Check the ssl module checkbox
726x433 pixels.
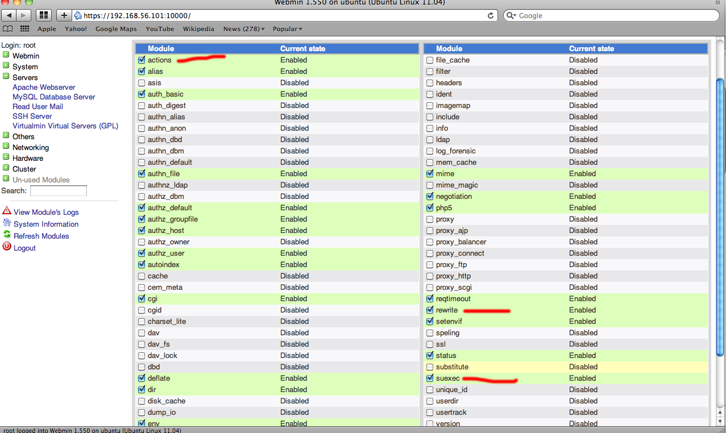pos(430,344)
